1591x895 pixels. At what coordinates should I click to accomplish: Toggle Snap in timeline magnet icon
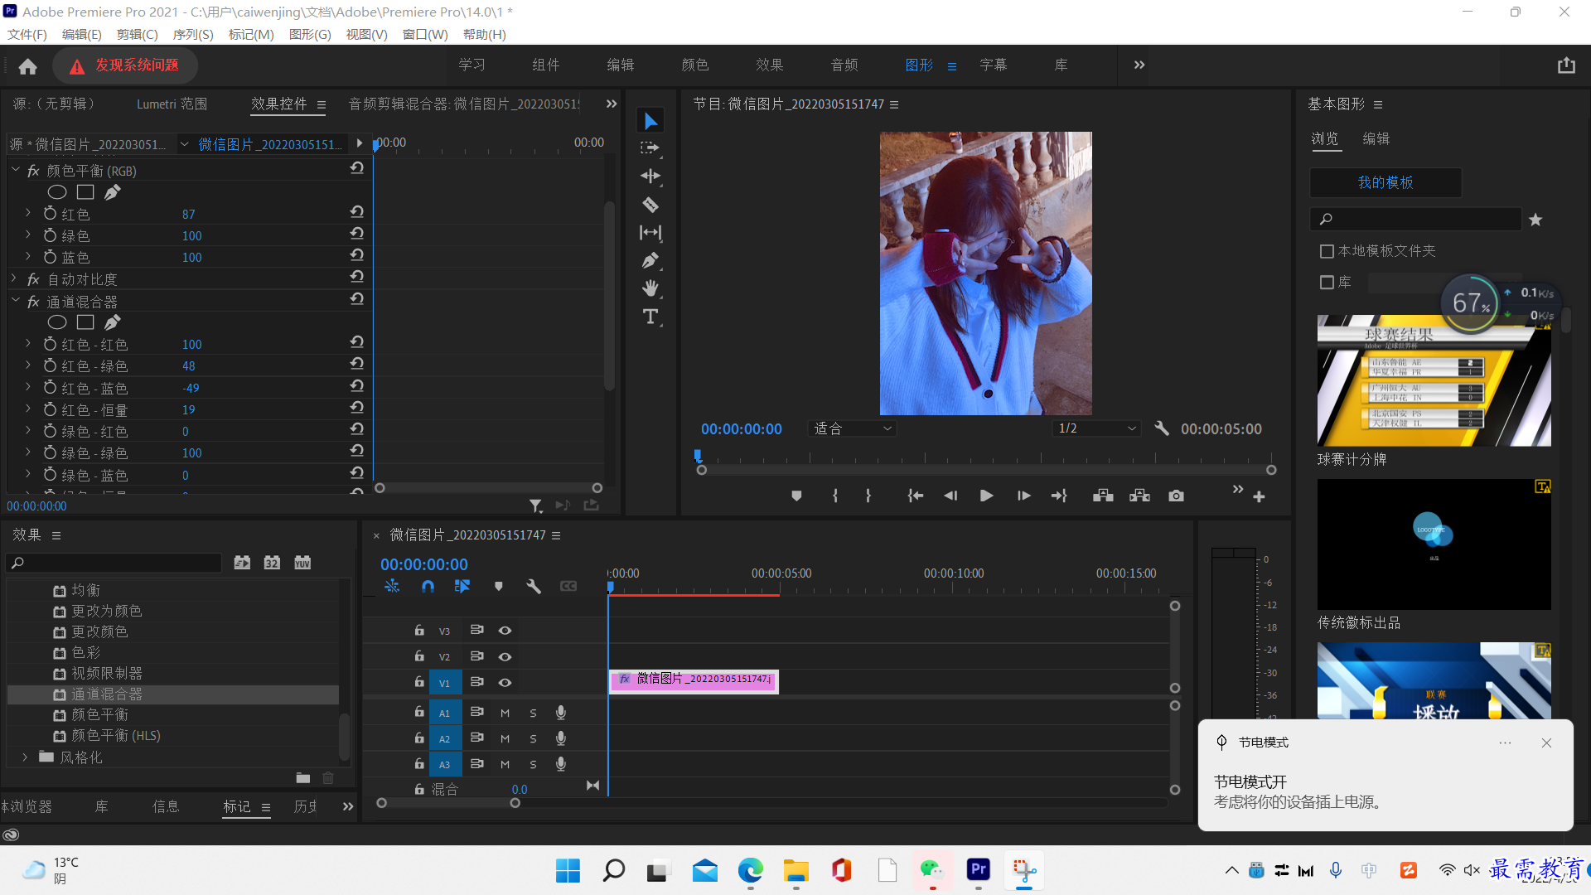pyautogui.click(x=428, y=586)
